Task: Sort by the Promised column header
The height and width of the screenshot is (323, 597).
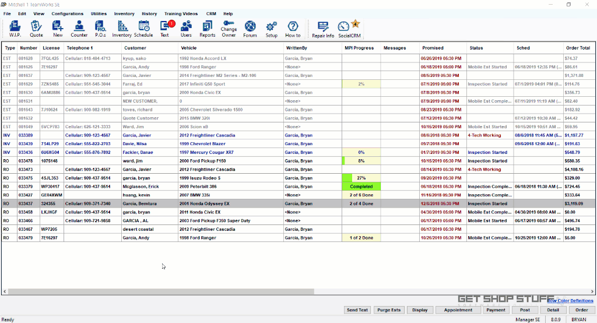Action: coord(433,48)
